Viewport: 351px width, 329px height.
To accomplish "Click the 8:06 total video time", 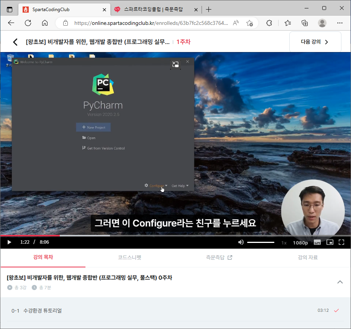I will point(44,242).
